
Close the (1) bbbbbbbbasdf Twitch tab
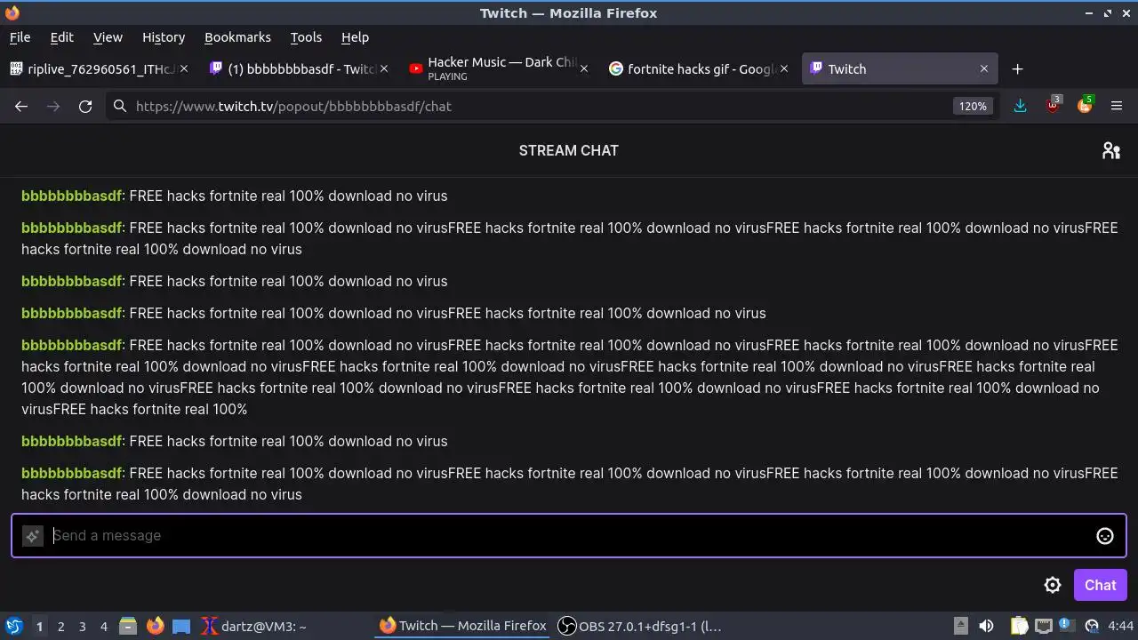384,68
